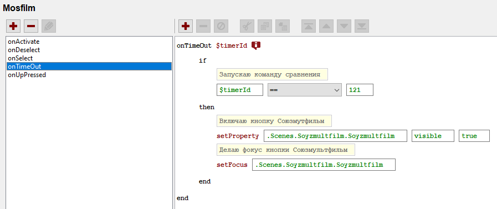Add a new script command with plus icon

point(186,26)
